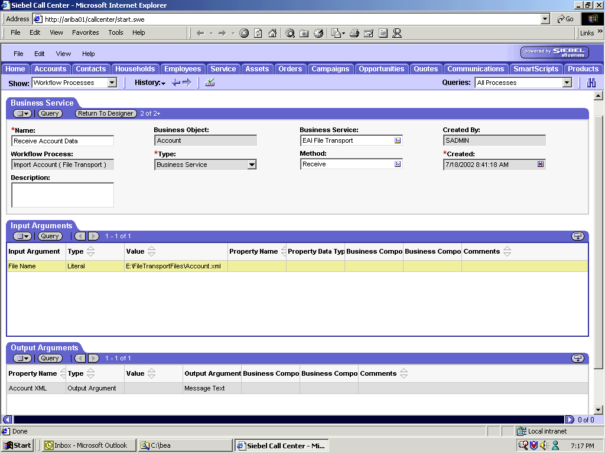Open the Queries dropdown showing All Processes
605x453 pixels.
pos(568,83)
